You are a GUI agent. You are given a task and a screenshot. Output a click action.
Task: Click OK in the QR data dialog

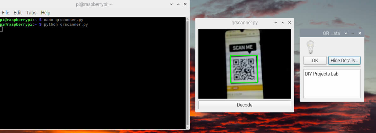pos(315,61)
